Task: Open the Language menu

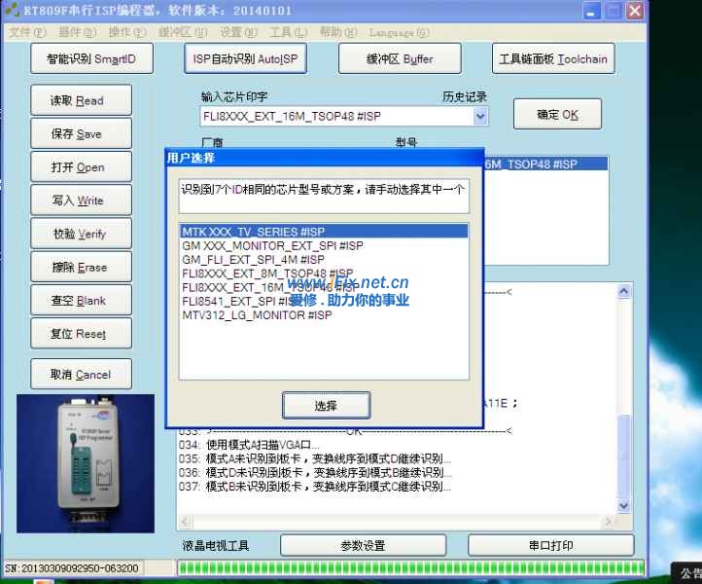Action: (x=399, y=32)
